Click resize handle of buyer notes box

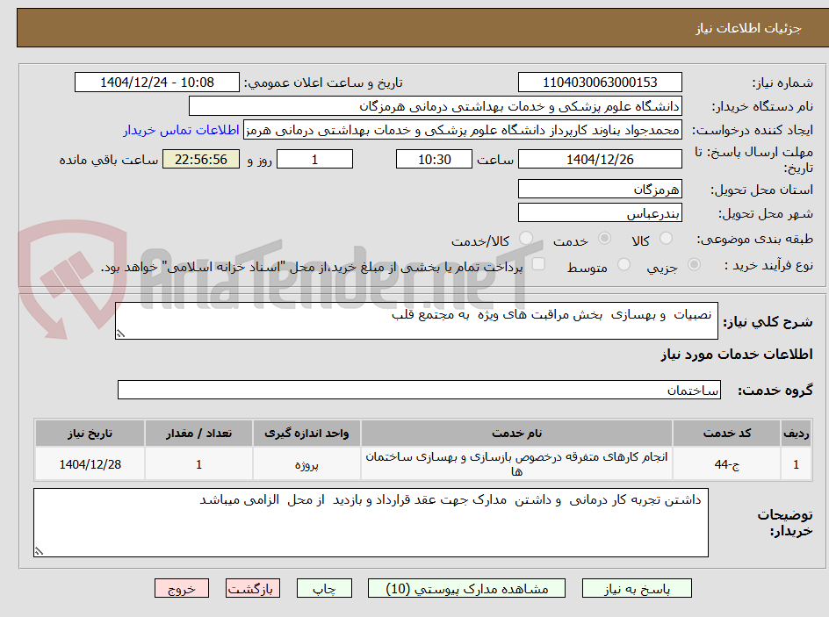tap(39, 551)
